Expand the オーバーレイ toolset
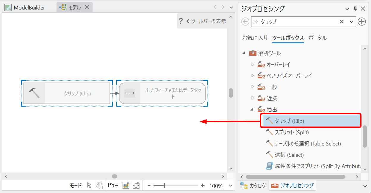The image size is (371, 193). 253,64
